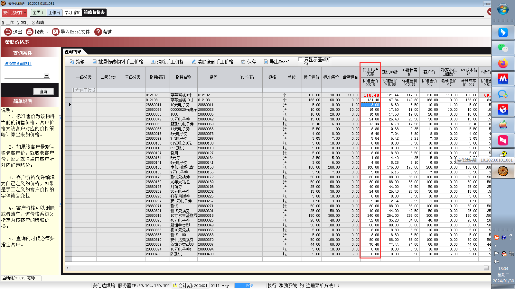Click the 物料名称 column header
The height and width of the screenshot is (289, 515).
pyautogui.click(x=183, y=77)
